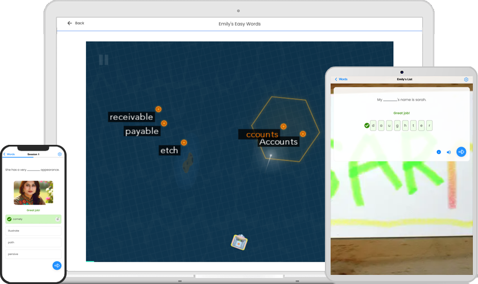Tap the info icon on tablet card

click(439, 152)
